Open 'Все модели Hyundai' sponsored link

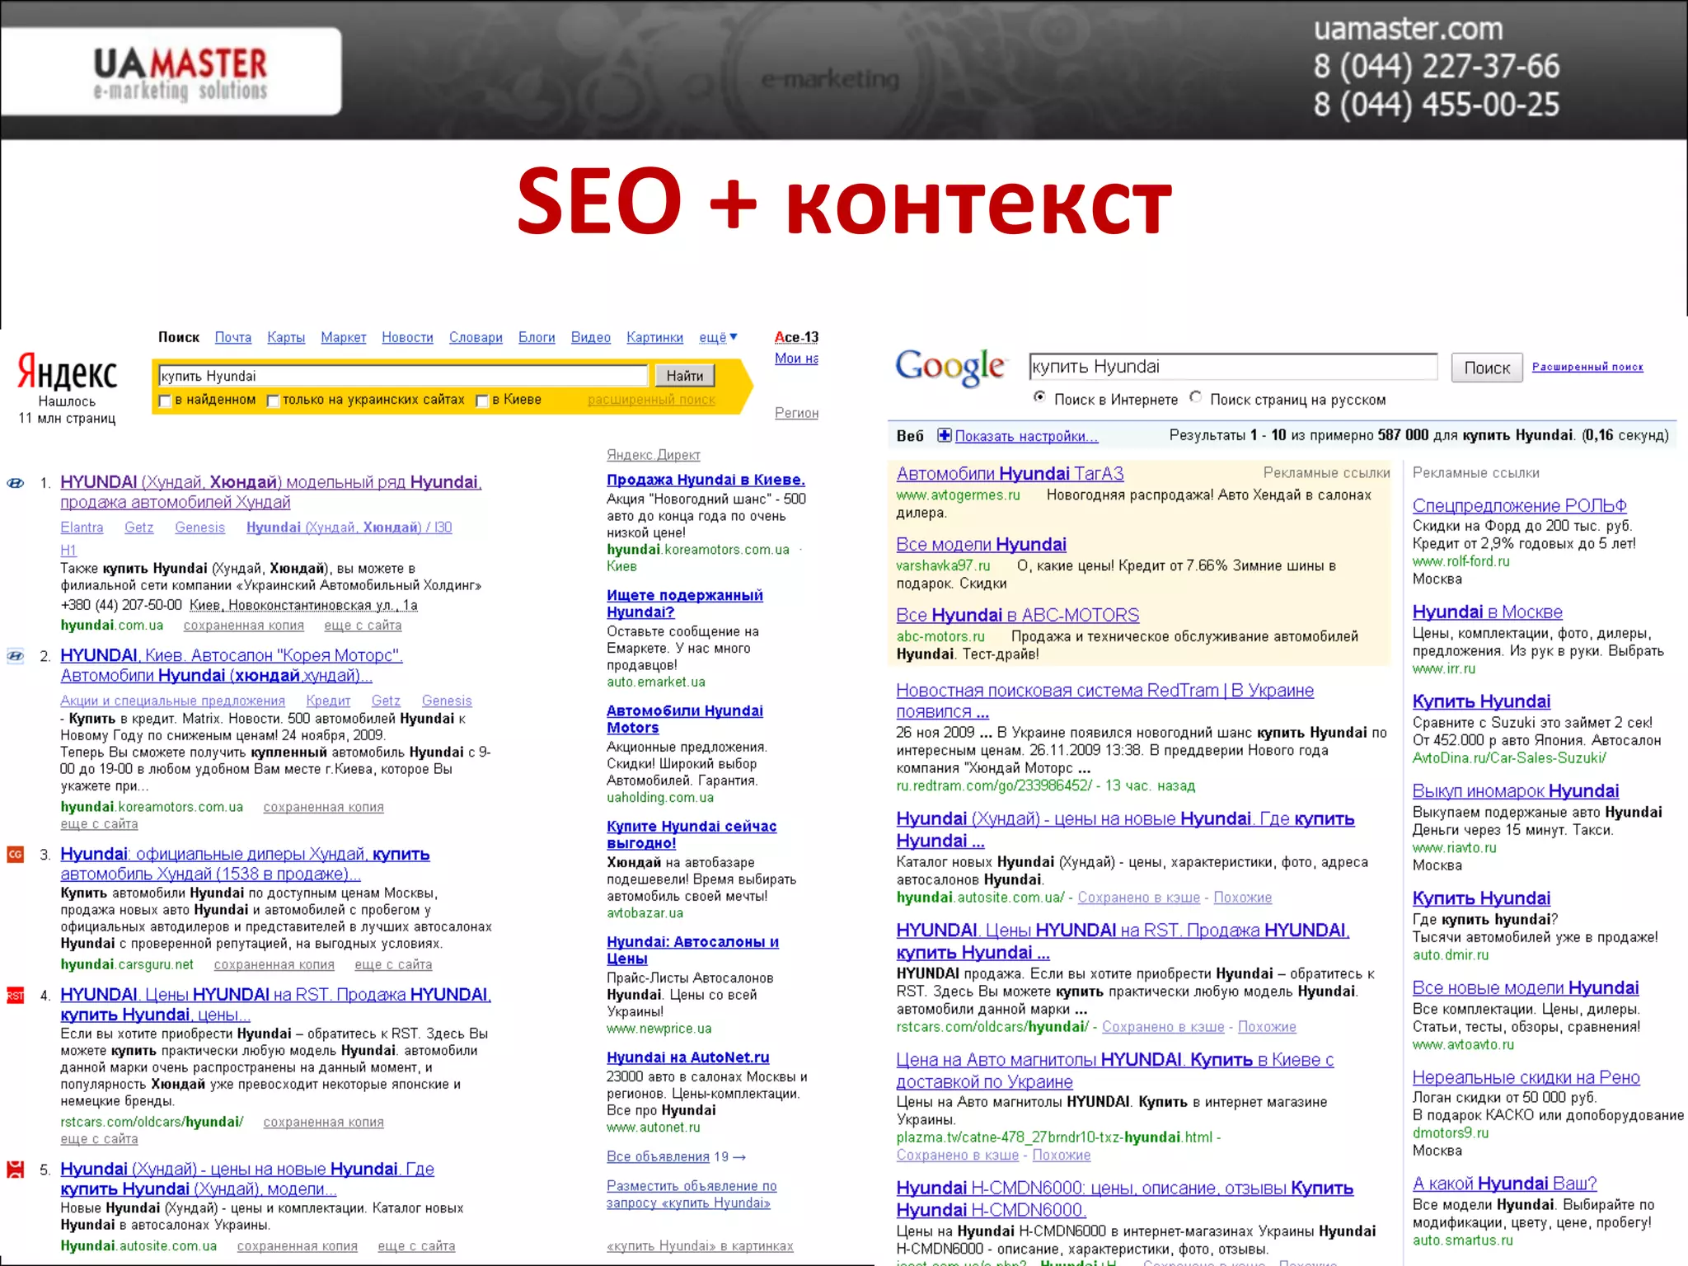click(981, 545)
